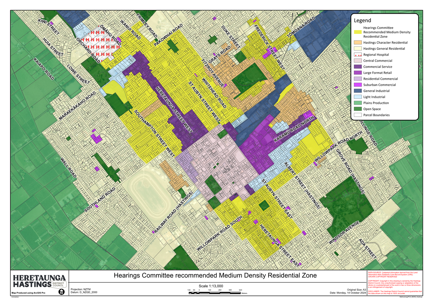Click the Legend heading

point(363,20)
